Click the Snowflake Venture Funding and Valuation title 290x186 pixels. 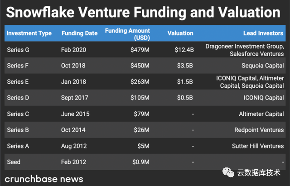[x=145, y=12]
